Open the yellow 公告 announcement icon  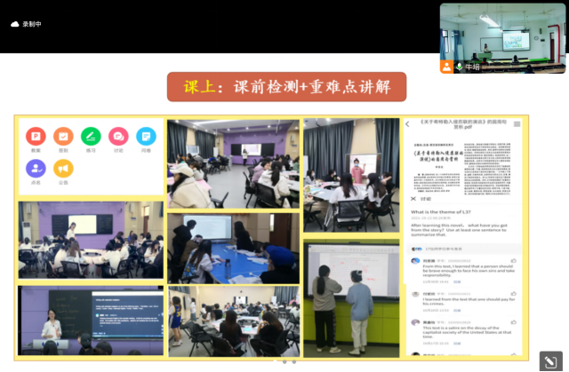tap(63, 168)
